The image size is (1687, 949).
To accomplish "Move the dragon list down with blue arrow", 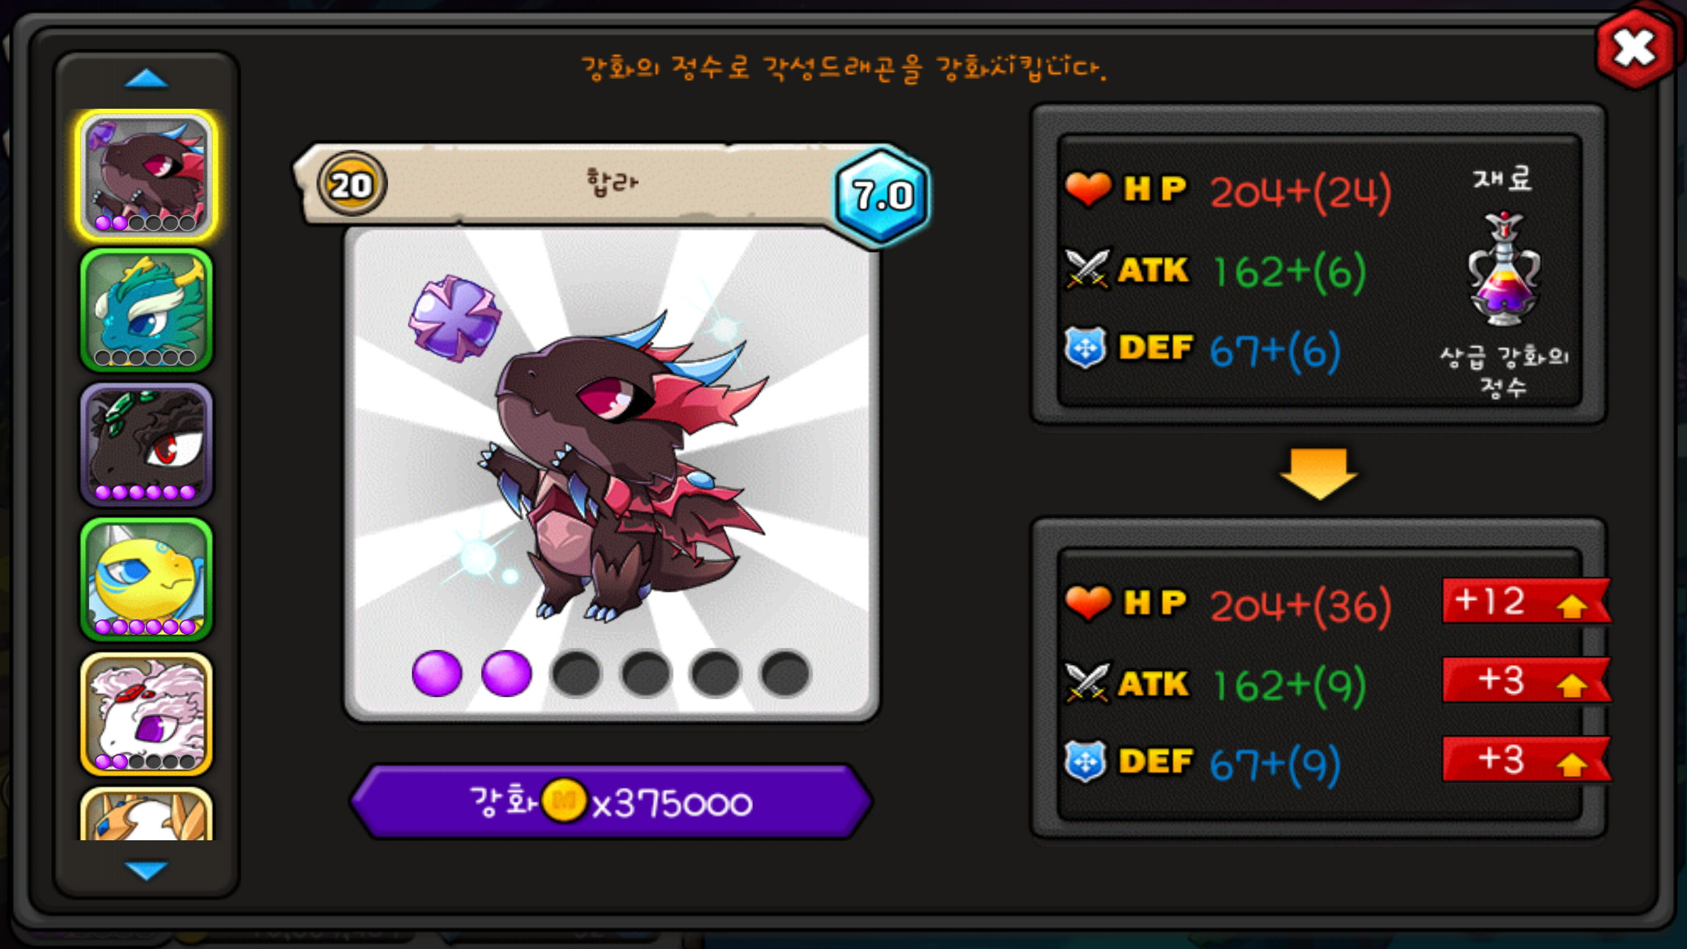I will pos(146,870).
